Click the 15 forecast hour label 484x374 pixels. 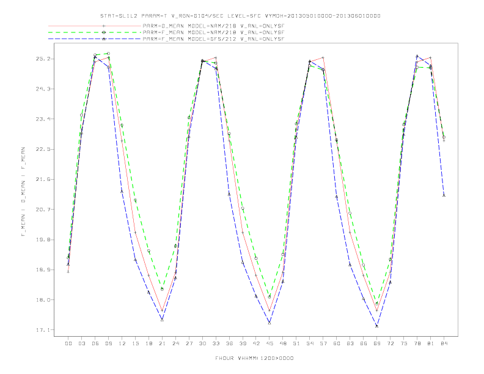tap(136, 343)
